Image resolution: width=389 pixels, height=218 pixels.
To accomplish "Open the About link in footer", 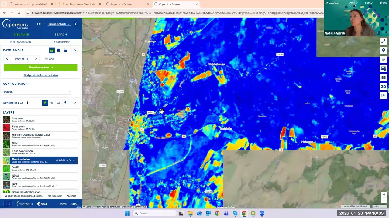I will (x=63, y=204).
